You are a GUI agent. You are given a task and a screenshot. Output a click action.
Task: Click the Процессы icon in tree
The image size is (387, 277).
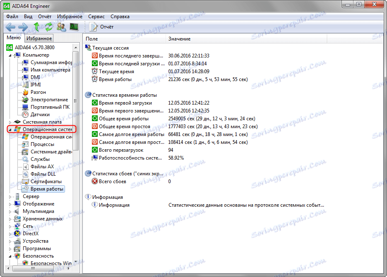click(25, 144)
